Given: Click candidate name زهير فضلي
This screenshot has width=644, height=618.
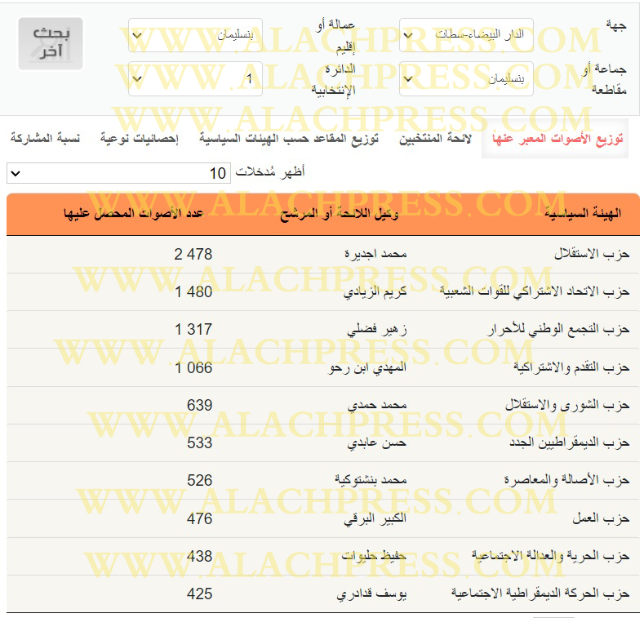Looking at the screenshot, I should [x=376, y=330].
